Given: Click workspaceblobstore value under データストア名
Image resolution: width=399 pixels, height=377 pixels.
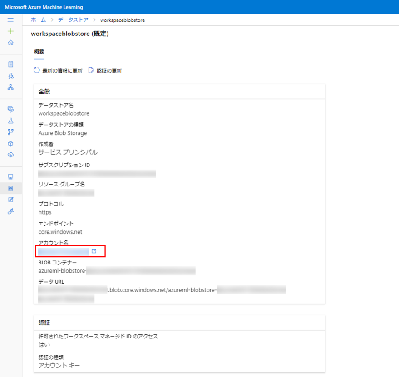Looking at the screenshot, I should point(64,113).
